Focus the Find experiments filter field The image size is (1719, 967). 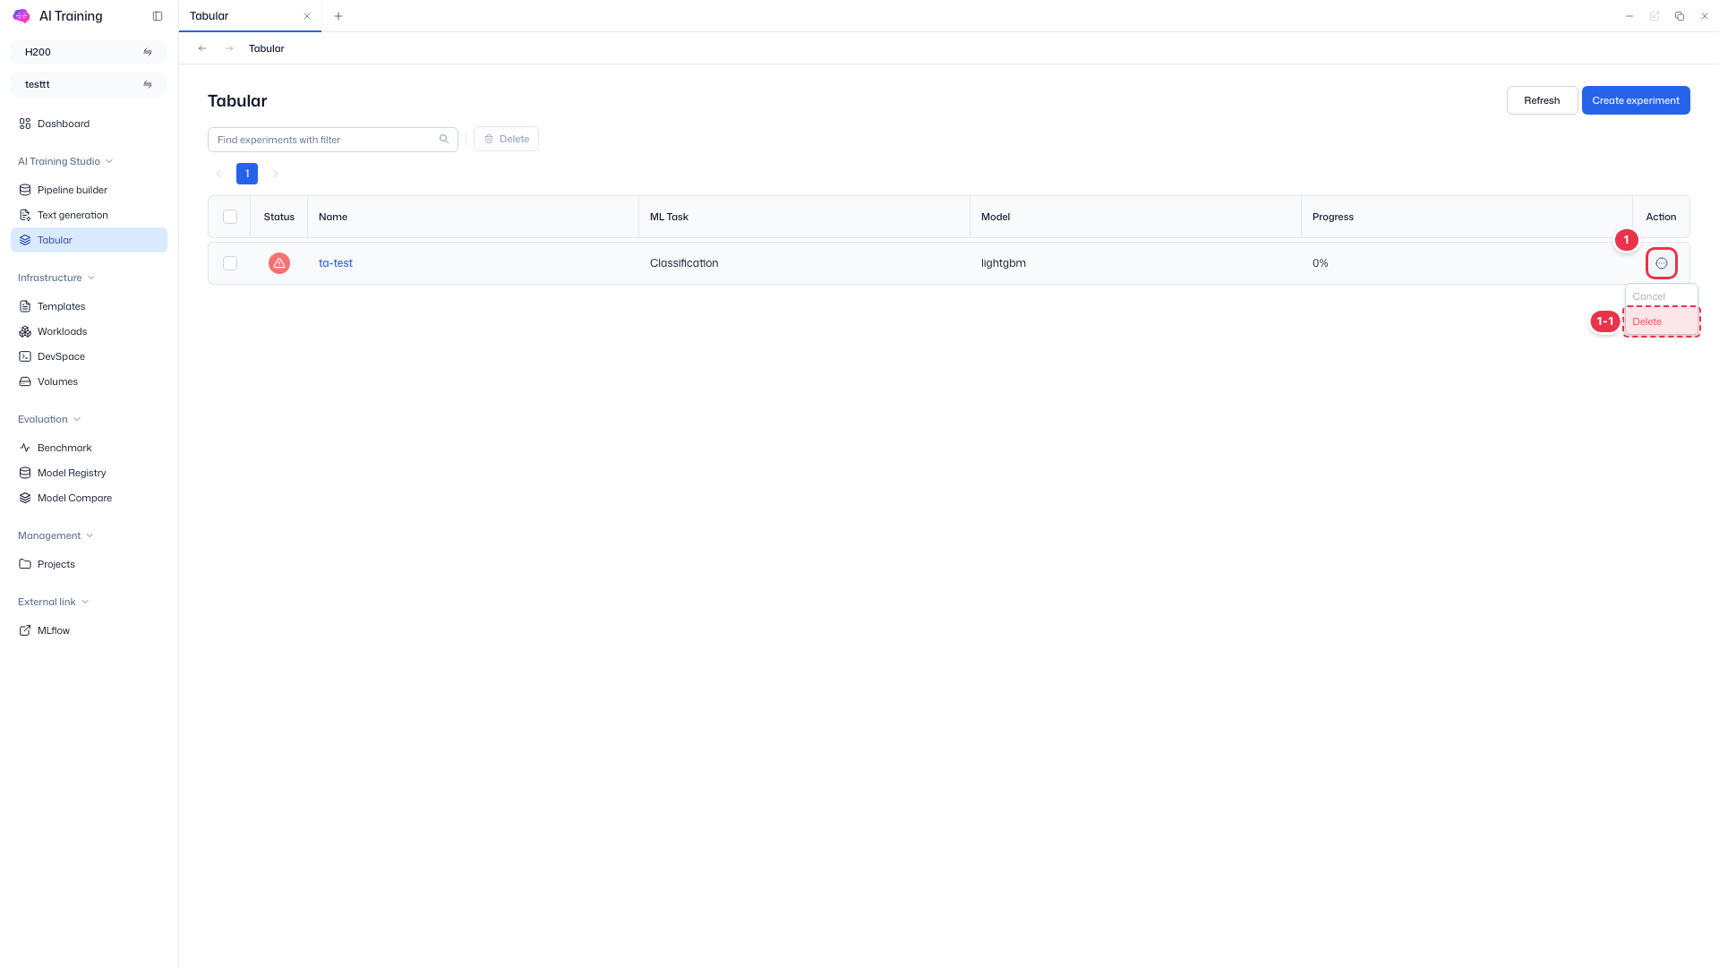pyautogui.click(x=333, y=140)
